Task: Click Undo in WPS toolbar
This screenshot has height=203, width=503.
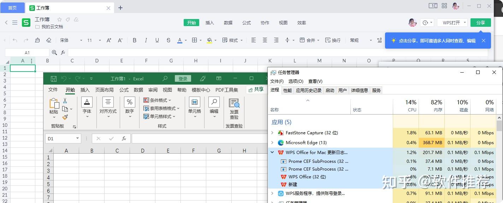Action: [14, 41]
